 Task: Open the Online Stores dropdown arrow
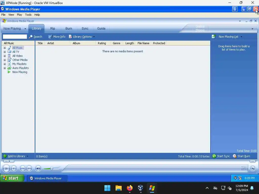click(x=252, y=29)
